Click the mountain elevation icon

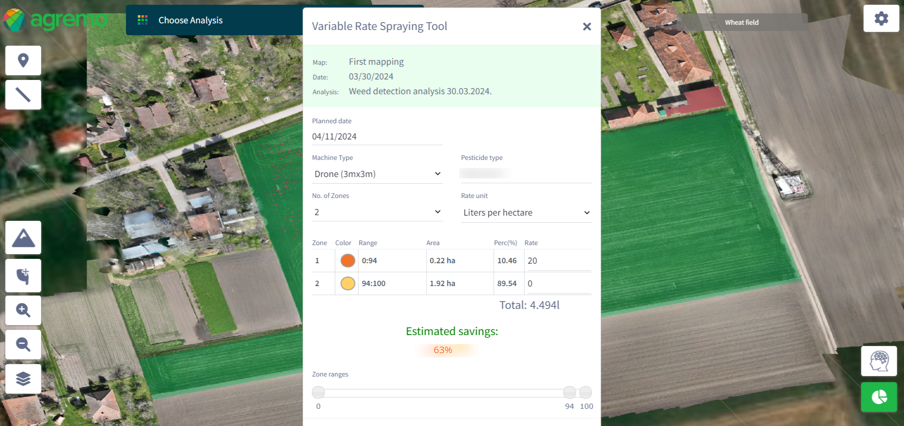tap(23, 238)
